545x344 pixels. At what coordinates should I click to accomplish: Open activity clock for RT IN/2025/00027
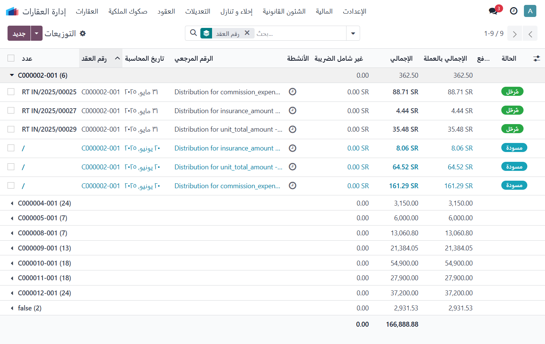pos(293,111)
